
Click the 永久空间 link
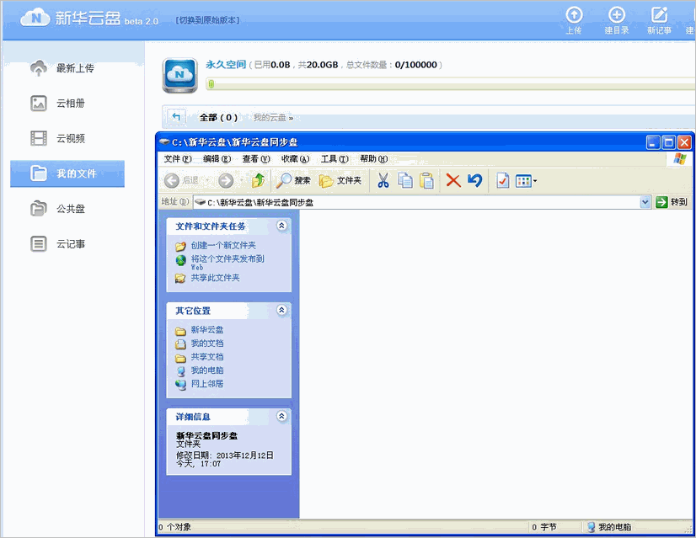tap(226, 65)
